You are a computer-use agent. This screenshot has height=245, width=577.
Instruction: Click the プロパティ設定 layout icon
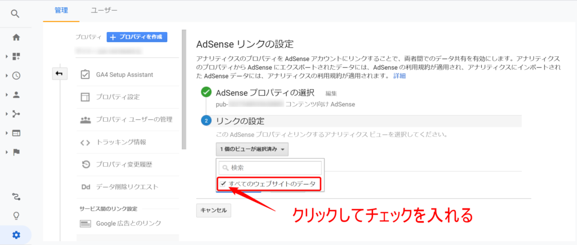pyautogui.click(x=85, y=97)
